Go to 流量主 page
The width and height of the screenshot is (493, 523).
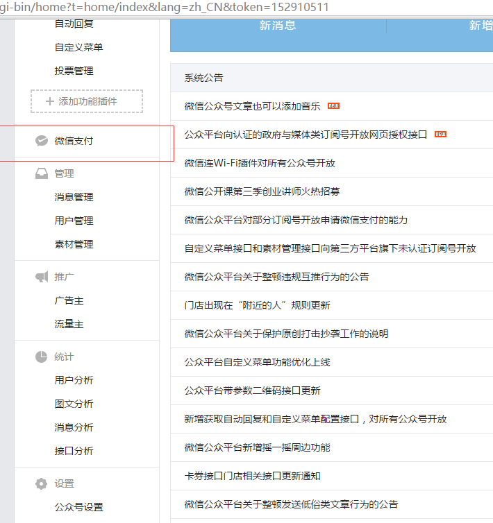69,324
